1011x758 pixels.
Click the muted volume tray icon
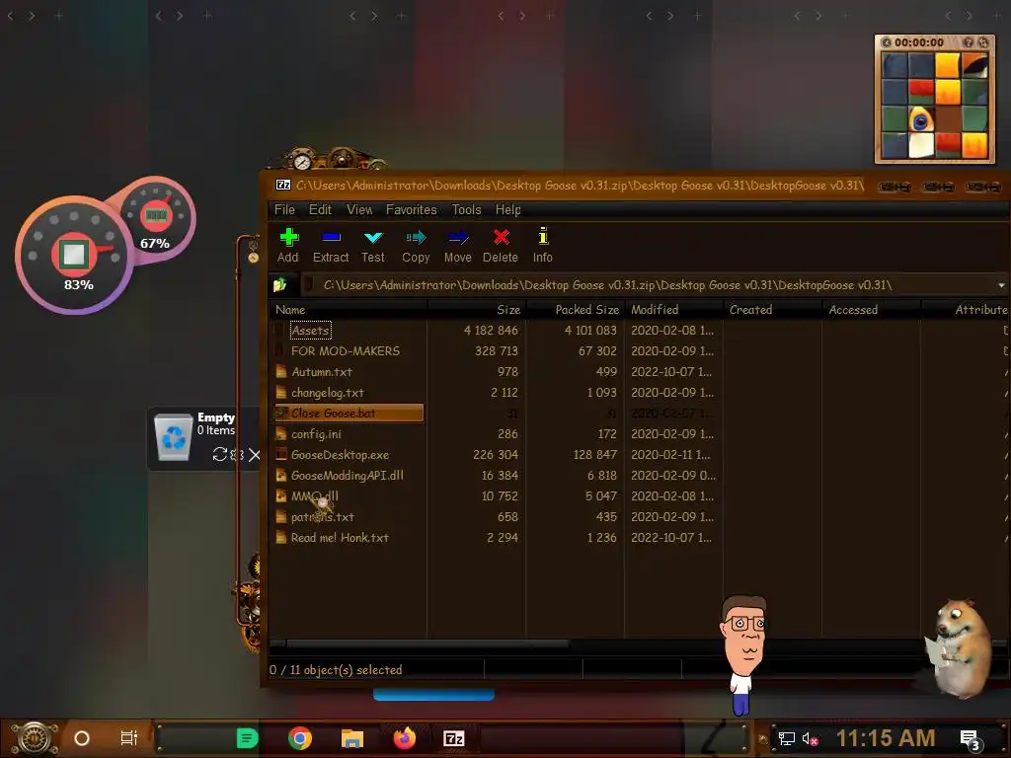click(x=811, y=738)
